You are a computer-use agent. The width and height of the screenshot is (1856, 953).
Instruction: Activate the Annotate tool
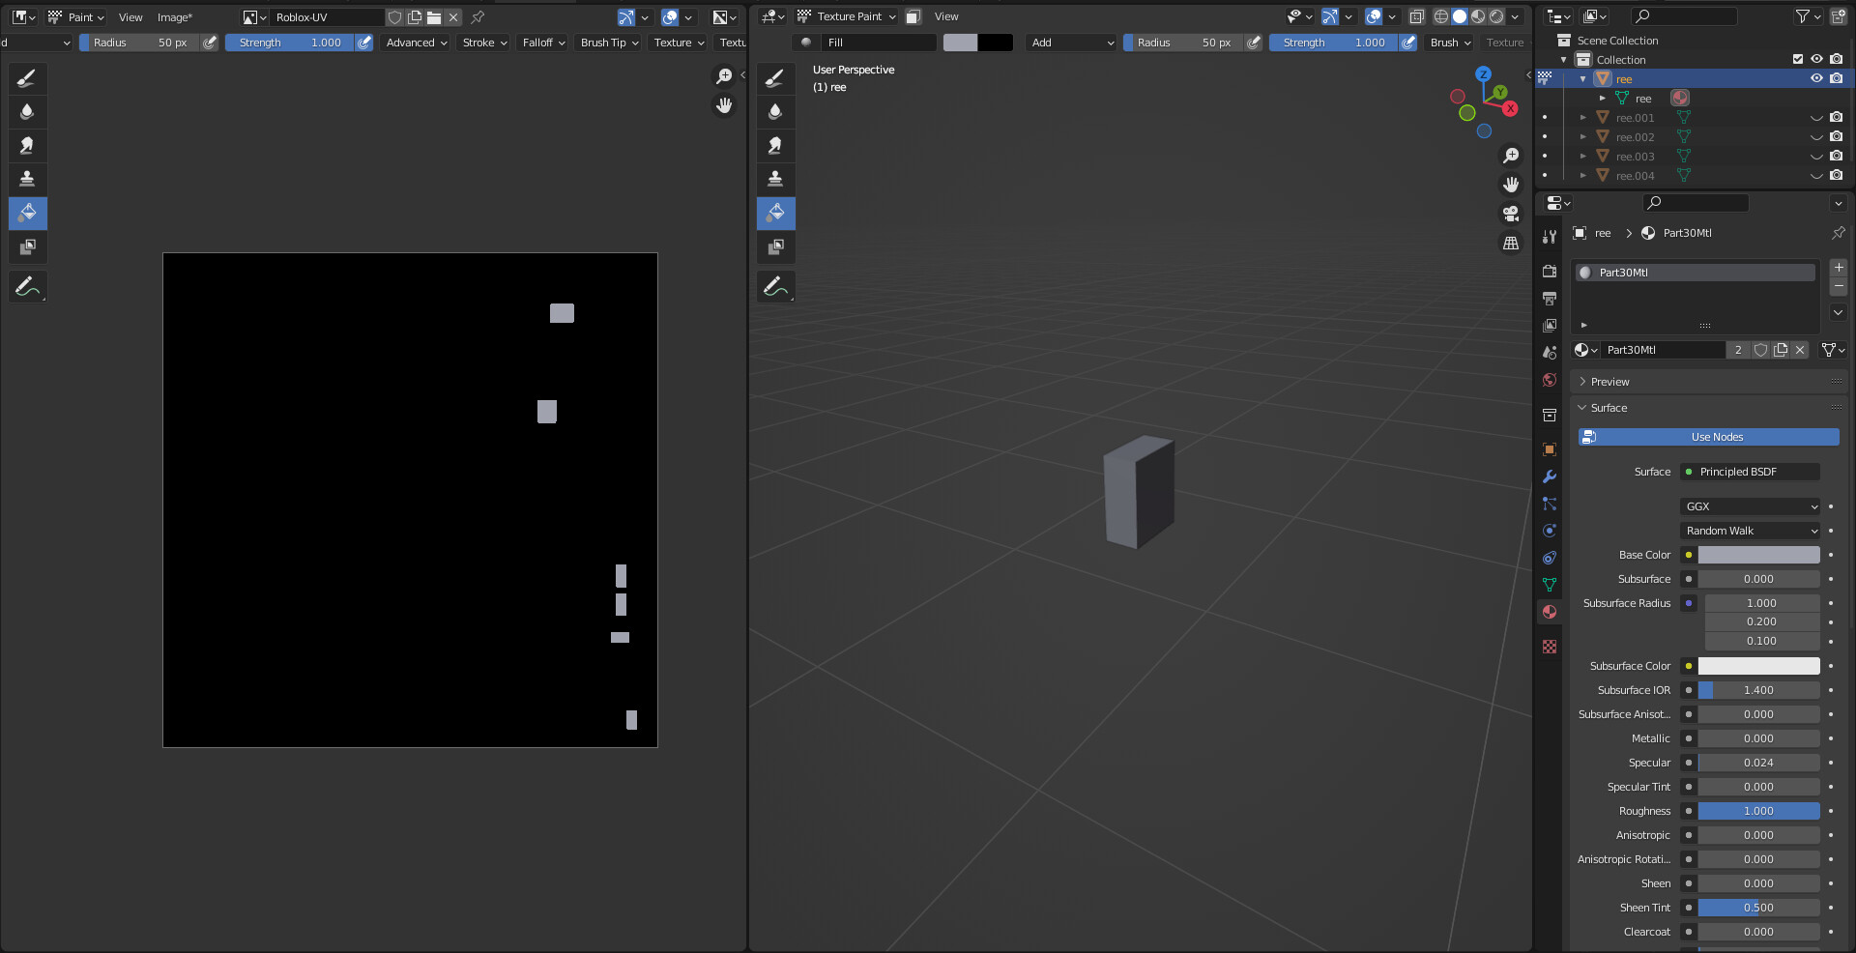pyautogui.click(x=27, y=285)
